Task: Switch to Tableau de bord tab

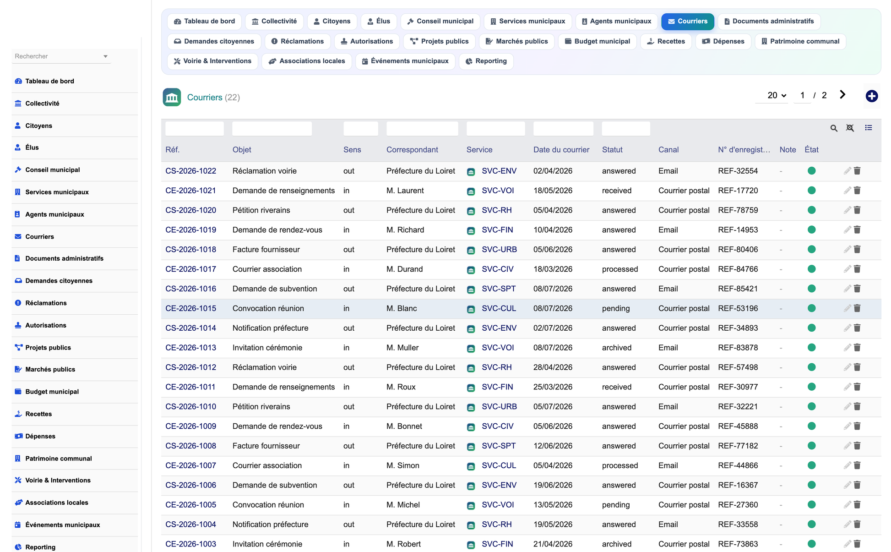Action: click(204, 21)
